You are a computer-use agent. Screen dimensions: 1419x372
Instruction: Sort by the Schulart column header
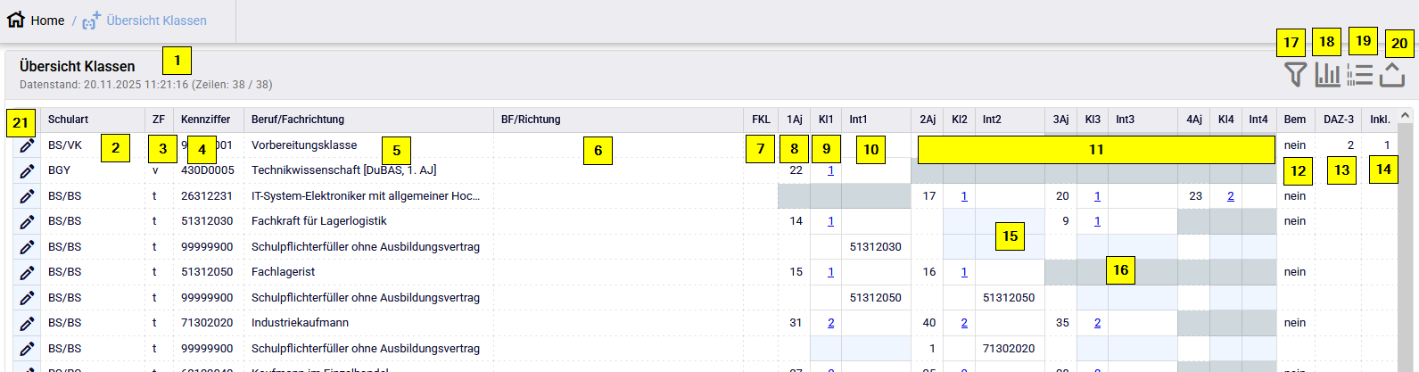(69, 120)
